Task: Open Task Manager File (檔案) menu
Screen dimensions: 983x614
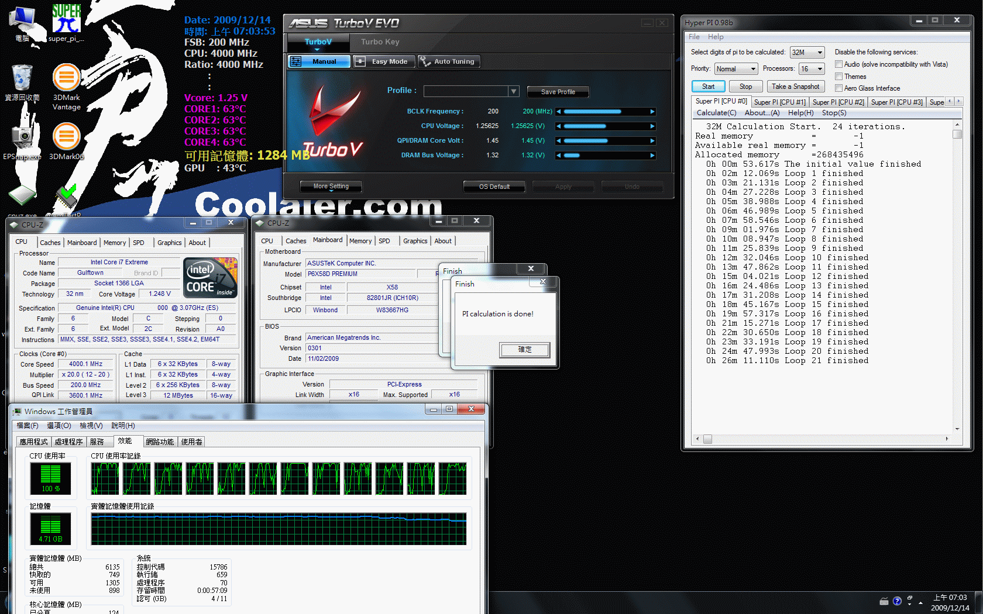Action: [28, 426]
